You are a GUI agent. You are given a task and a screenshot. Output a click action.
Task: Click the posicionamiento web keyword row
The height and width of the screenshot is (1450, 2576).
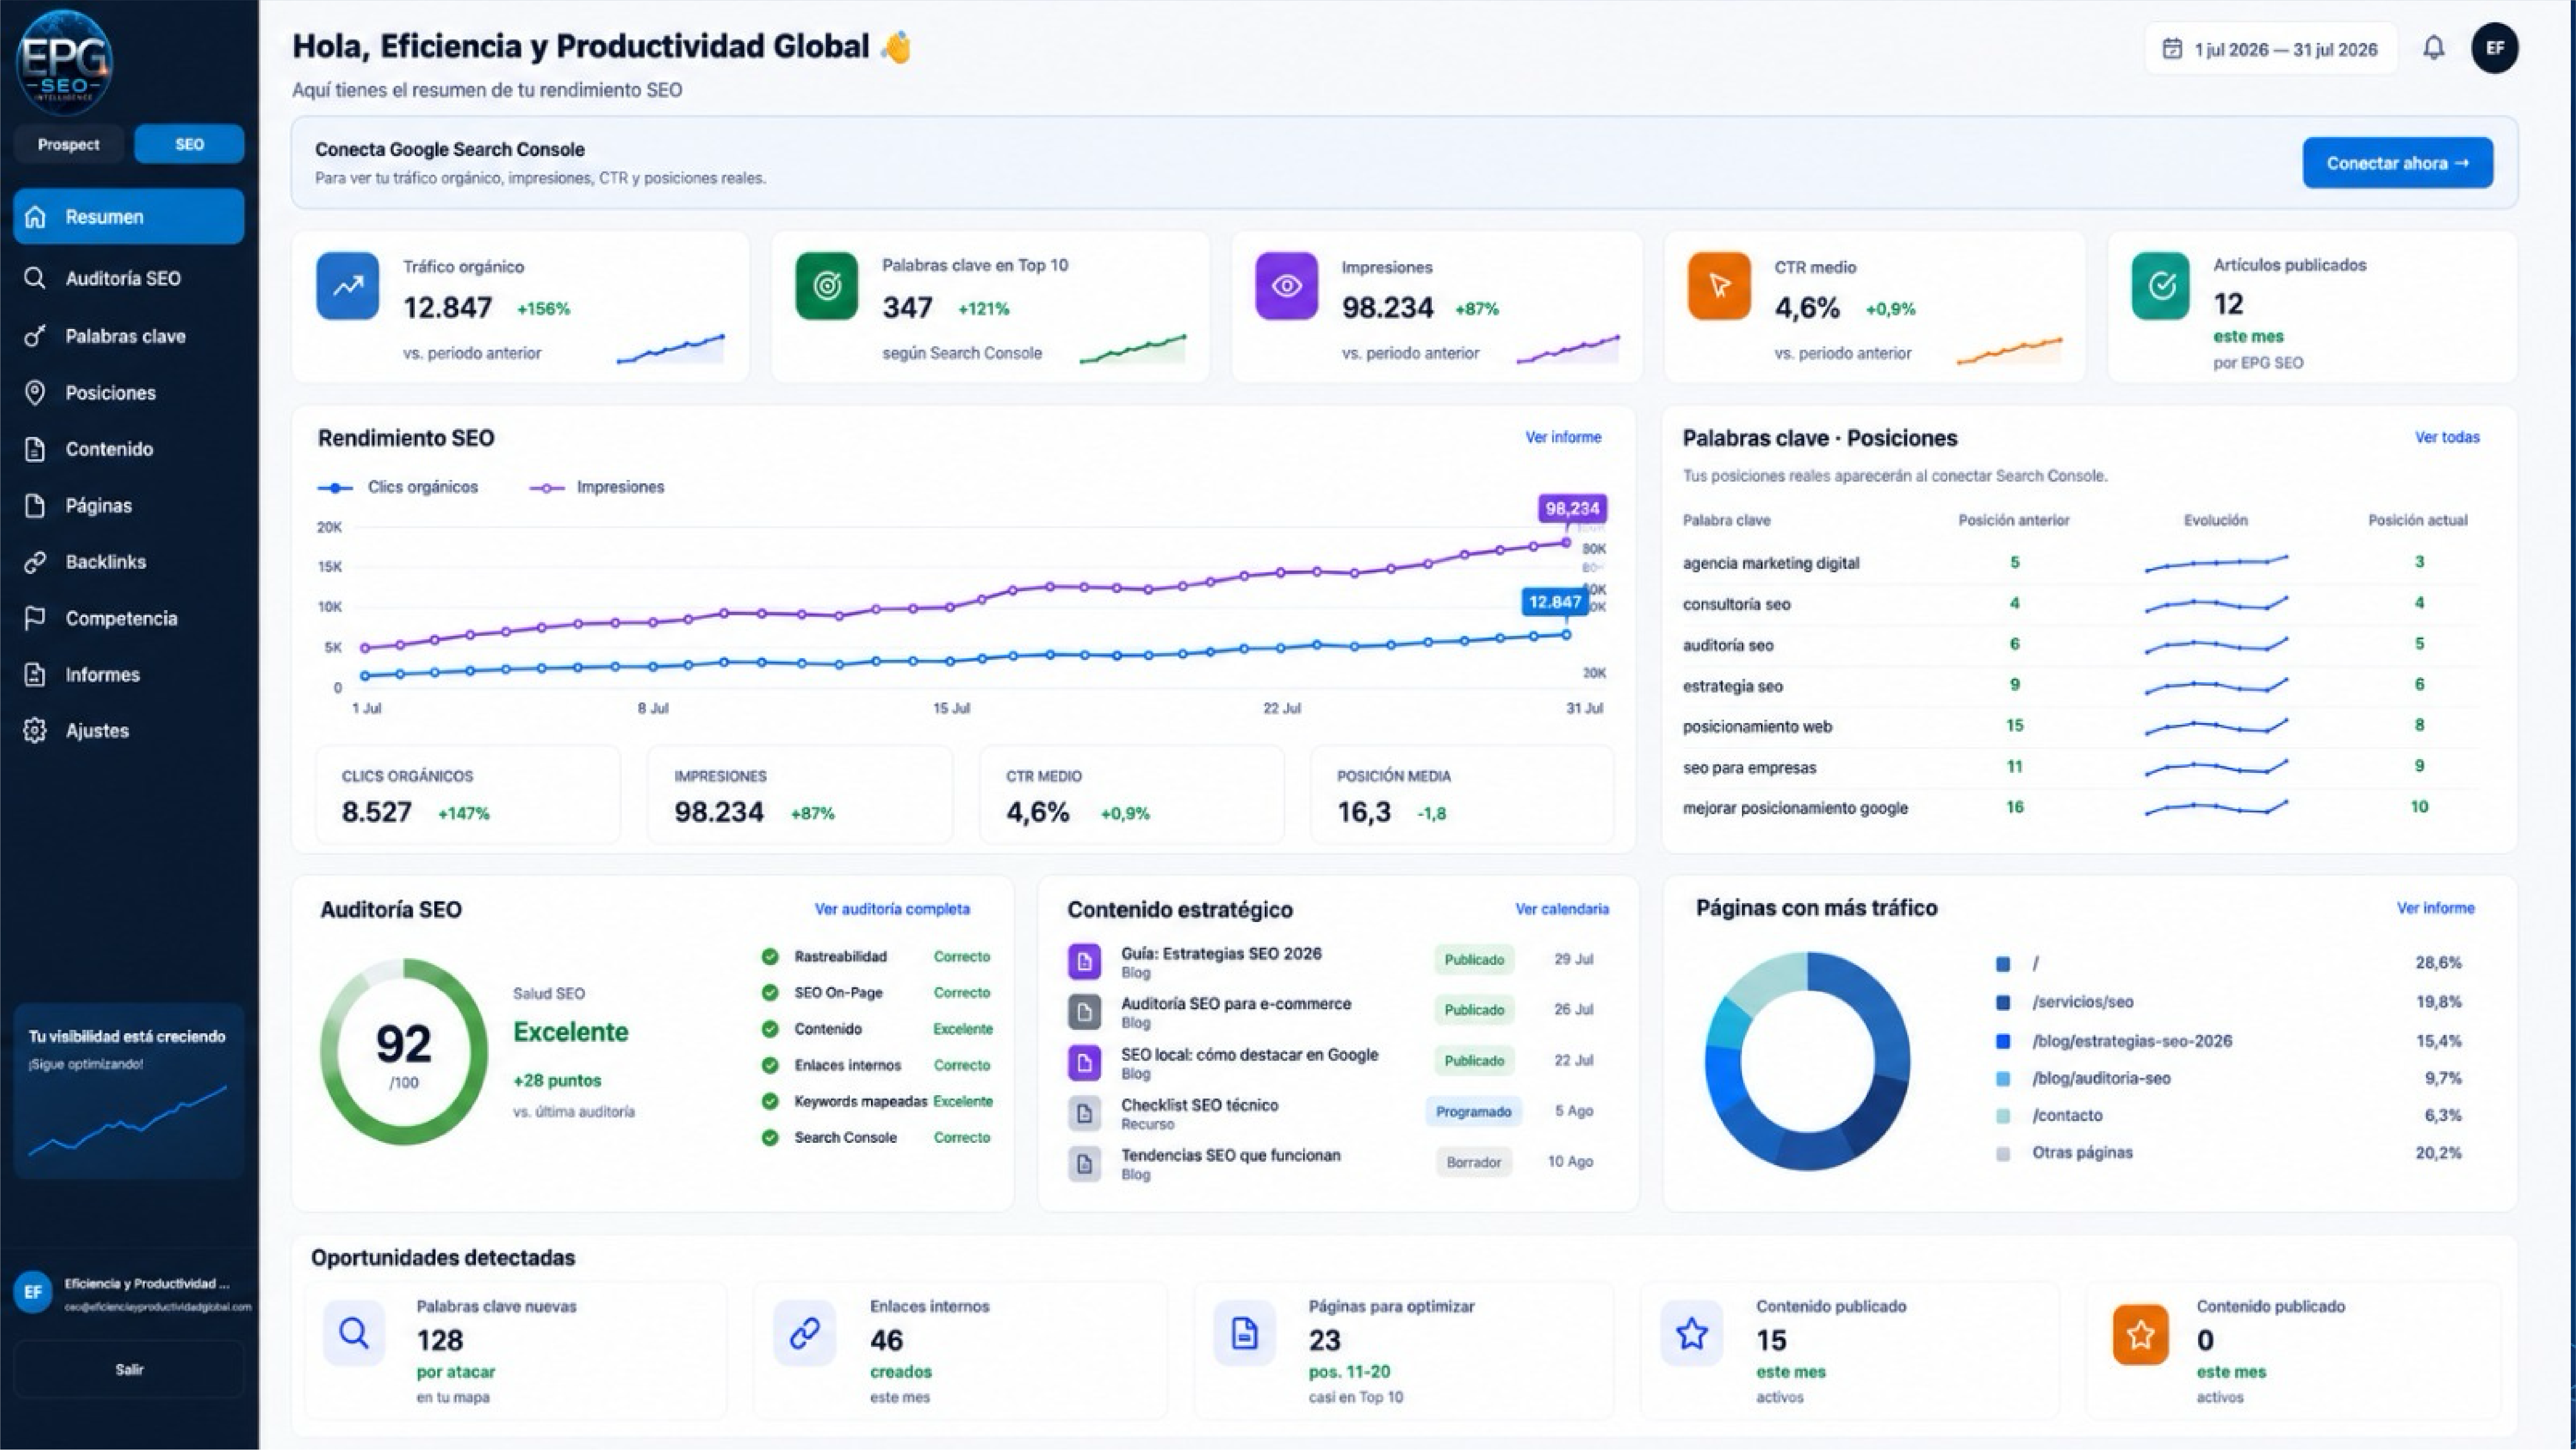coord(2081,727)
